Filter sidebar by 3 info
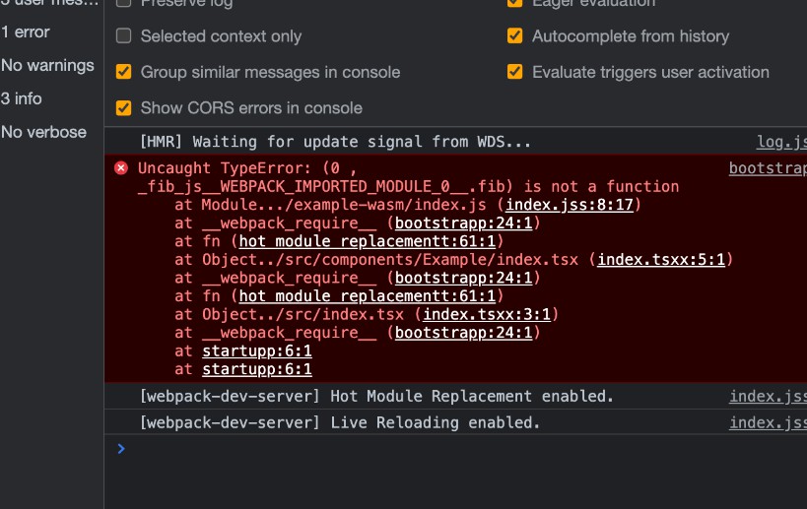Viewport: 807px width, 509px height. [21, 98]
